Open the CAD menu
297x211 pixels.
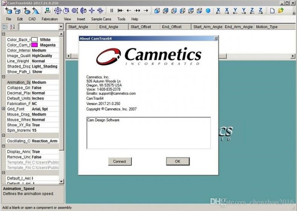click(32, 19)
